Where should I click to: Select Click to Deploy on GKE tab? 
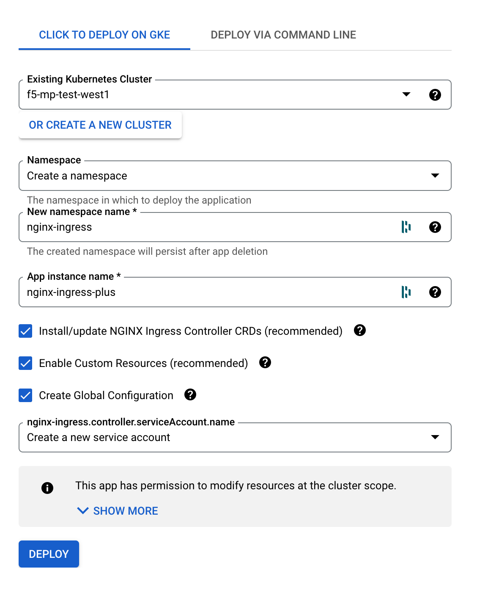click(104, 35)
